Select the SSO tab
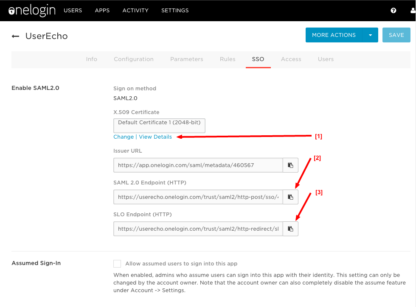 coord(258,59)
